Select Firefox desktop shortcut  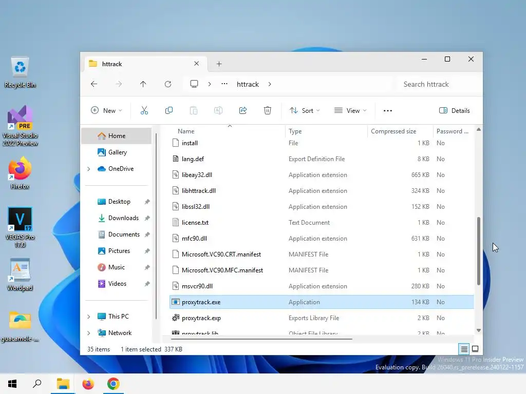click(20, 173)
